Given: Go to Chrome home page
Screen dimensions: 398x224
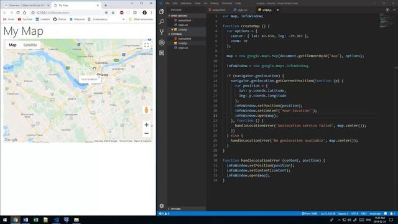Looking at the screenshot, I should point(25,12).
